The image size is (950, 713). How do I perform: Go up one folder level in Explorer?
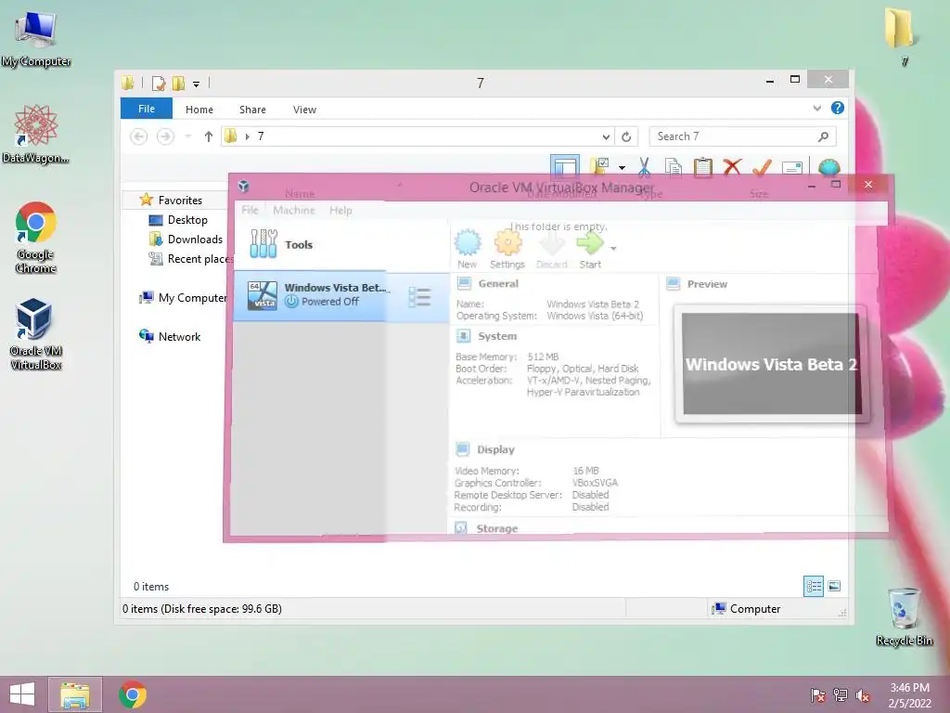click(x=209, y=136)
